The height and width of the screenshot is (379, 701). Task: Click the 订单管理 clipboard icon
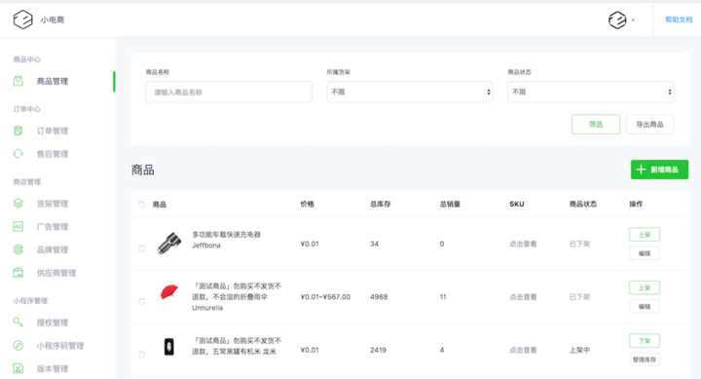tap(18, 131)
